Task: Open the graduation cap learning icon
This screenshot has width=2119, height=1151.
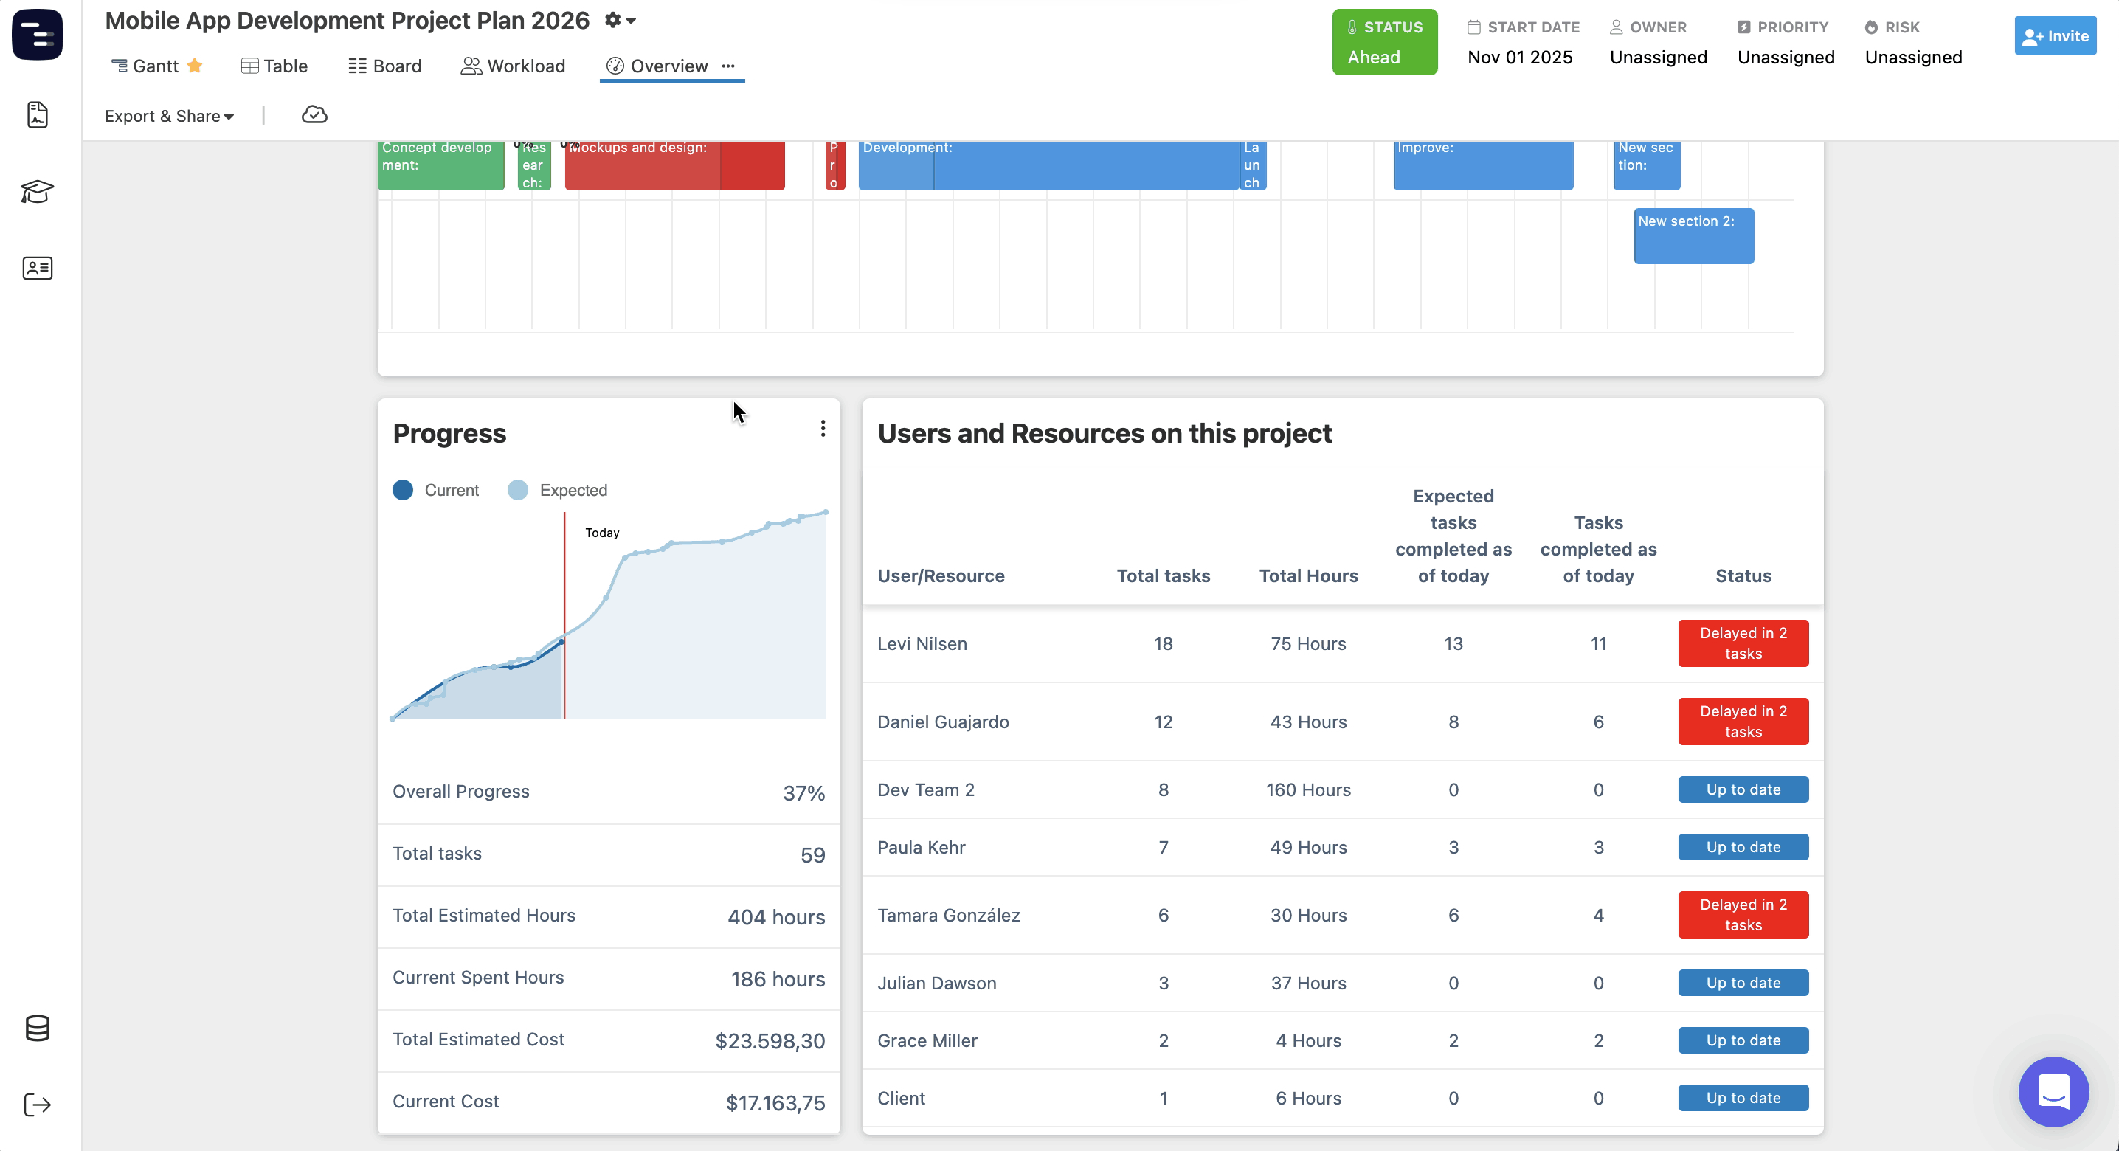Action: tap(37, 191)
